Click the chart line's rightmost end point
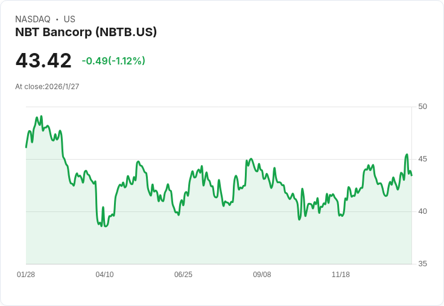Screen dimensions: 444x306 (411, 175)
